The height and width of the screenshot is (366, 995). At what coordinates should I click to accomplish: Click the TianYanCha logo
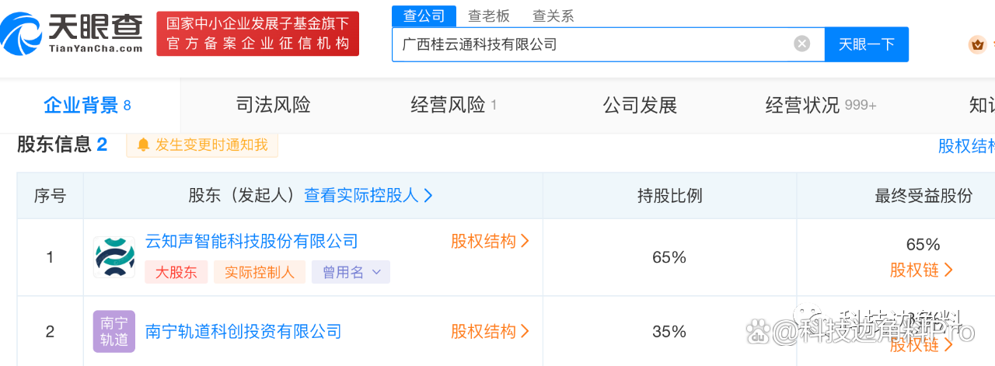tap(72, 33)
